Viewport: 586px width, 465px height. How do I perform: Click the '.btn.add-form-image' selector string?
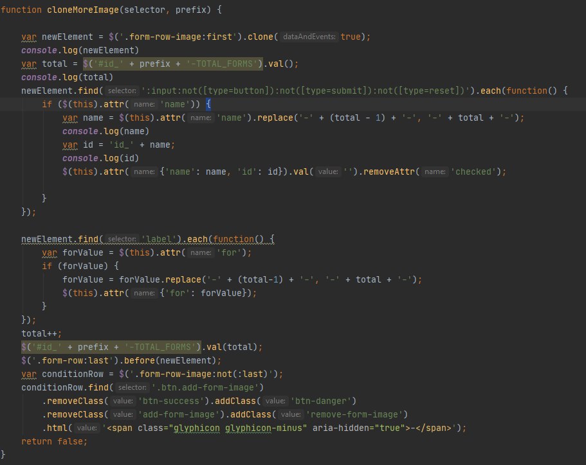click(205, 387)
